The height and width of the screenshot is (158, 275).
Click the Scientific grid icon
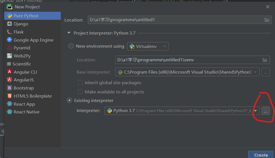(x=9, y=64)
